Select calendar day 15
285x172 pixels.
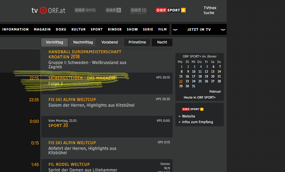point(181,76)
